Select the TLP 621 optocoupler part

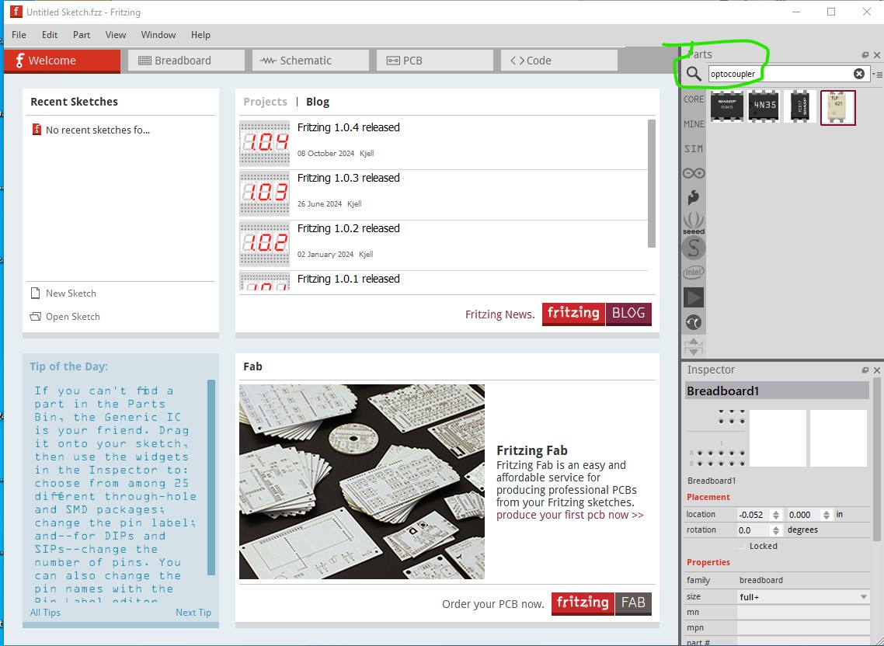click(837, 108)
